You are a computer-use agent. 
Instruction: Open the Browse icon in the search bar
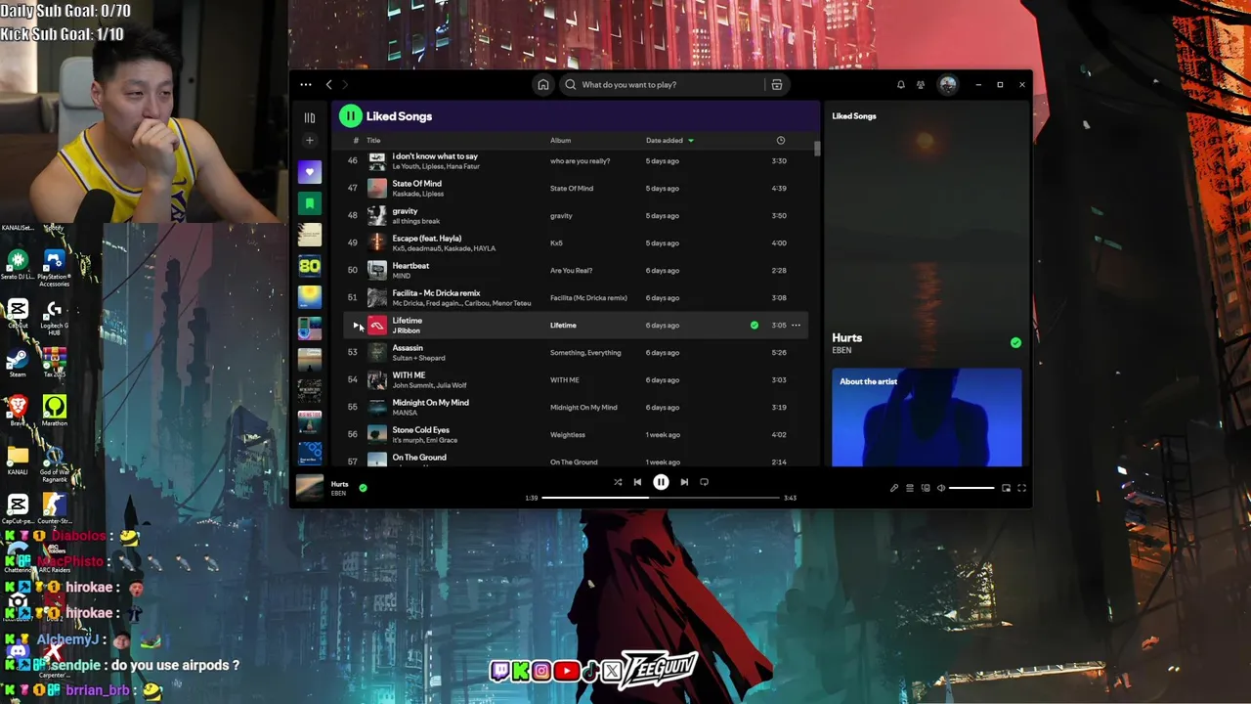point(777,85)
